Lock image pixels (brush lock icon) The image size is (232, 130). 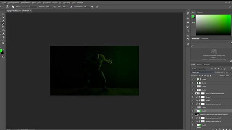(202, 76)
